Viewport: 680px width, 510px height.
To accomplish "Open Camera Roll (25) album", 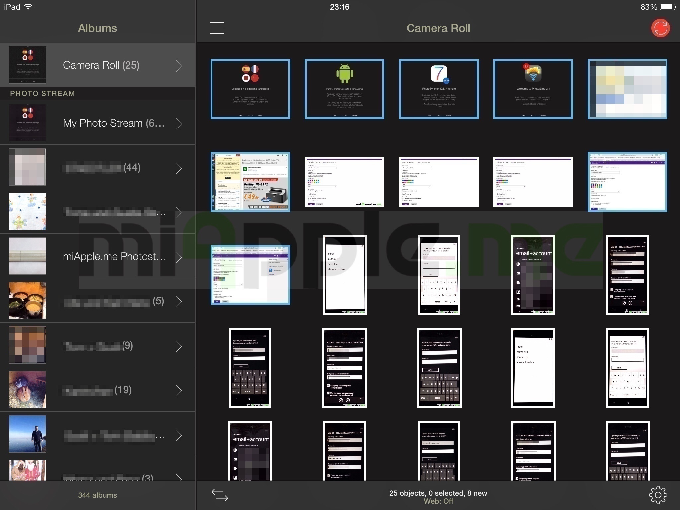I will pyautogui.click(x=101, y=65).
